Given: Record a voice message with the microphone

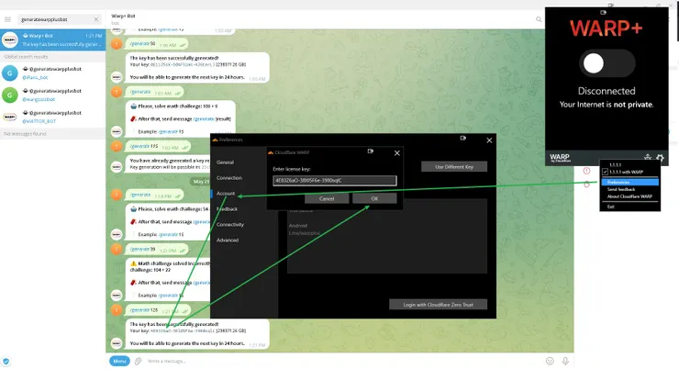Looking at the screenshot, I should 565,361.
